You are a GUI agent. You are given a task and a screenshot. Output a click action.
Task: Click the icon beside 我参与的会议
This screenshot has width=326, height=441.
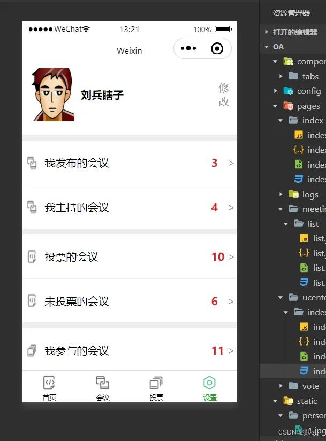[x=32, y=350]
